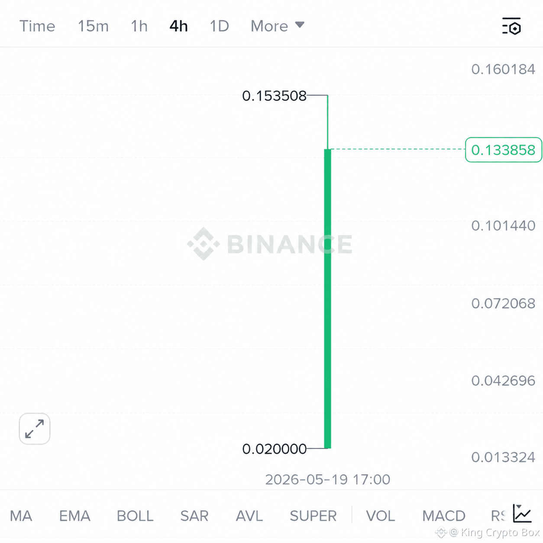The width and height of the screenshot is (543, 543).
Task: Select the 4h timeframe tab
Action: point(178,26)
